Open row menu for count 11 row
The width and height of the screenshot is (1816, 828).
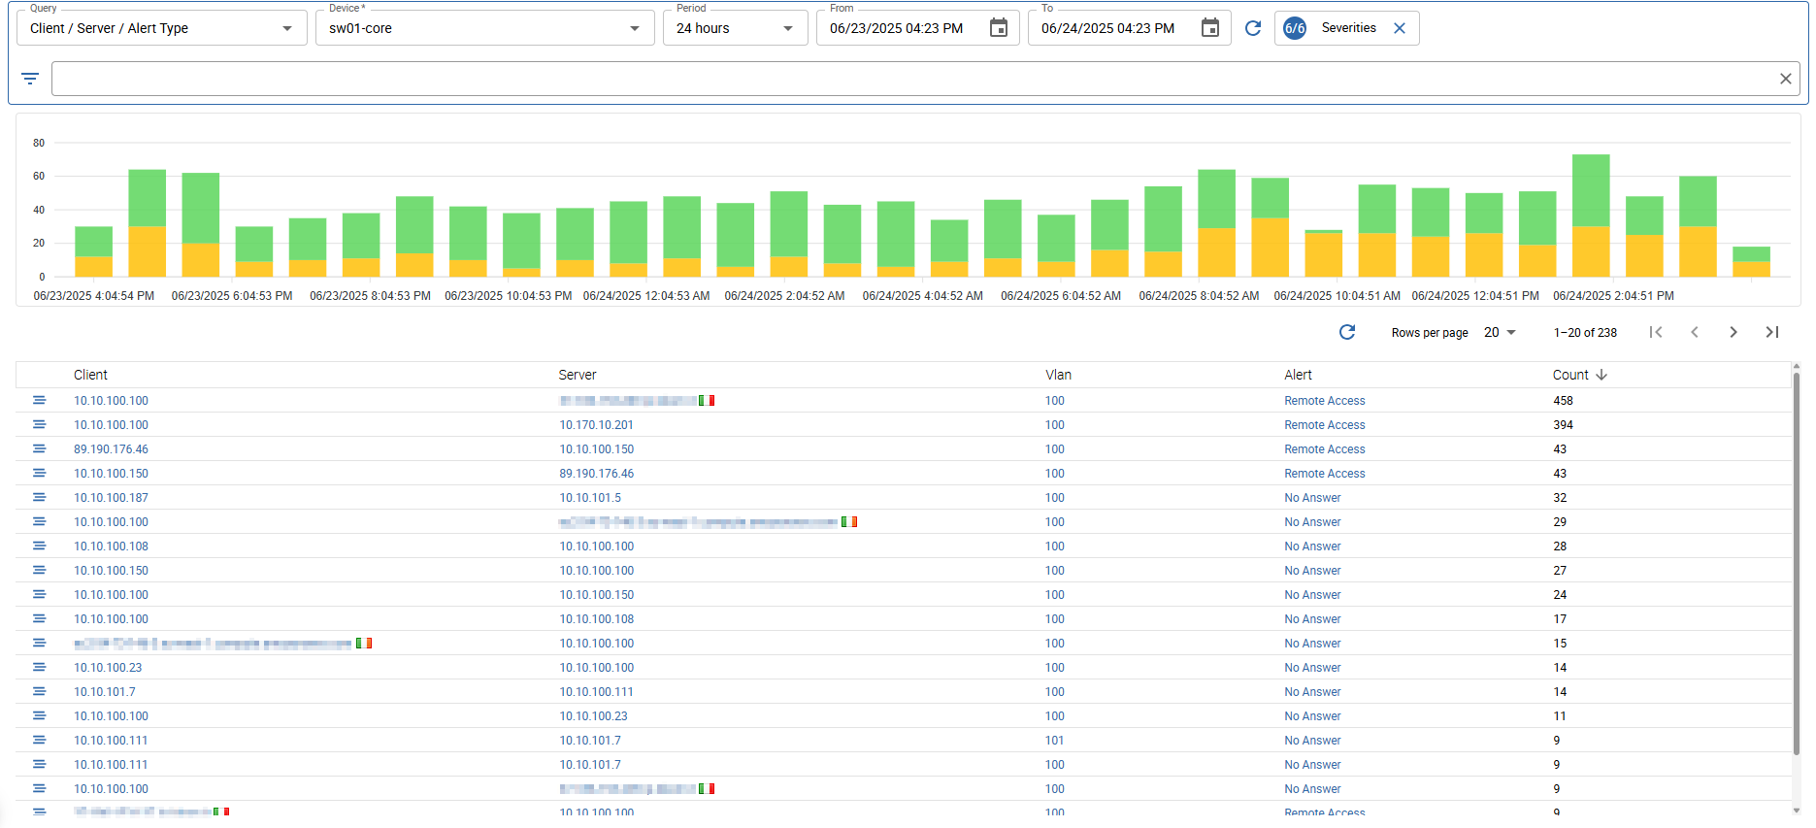pyautogui.click(x=39, y=715)
